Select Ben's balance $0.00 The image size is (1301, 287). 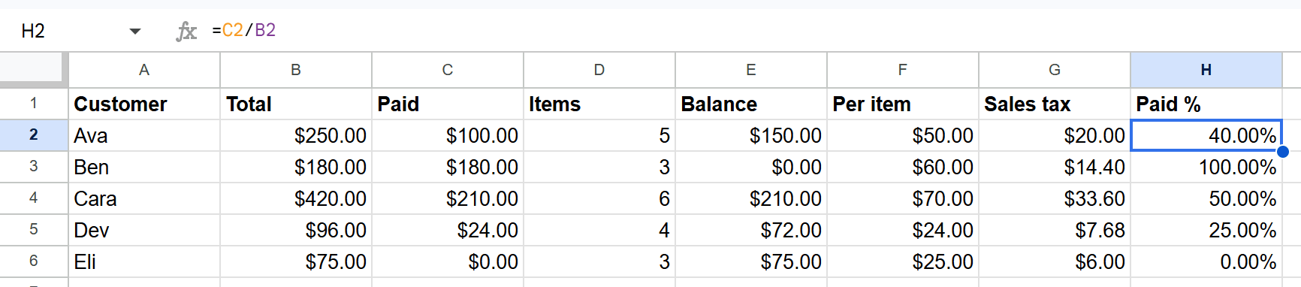coord(751,167)
